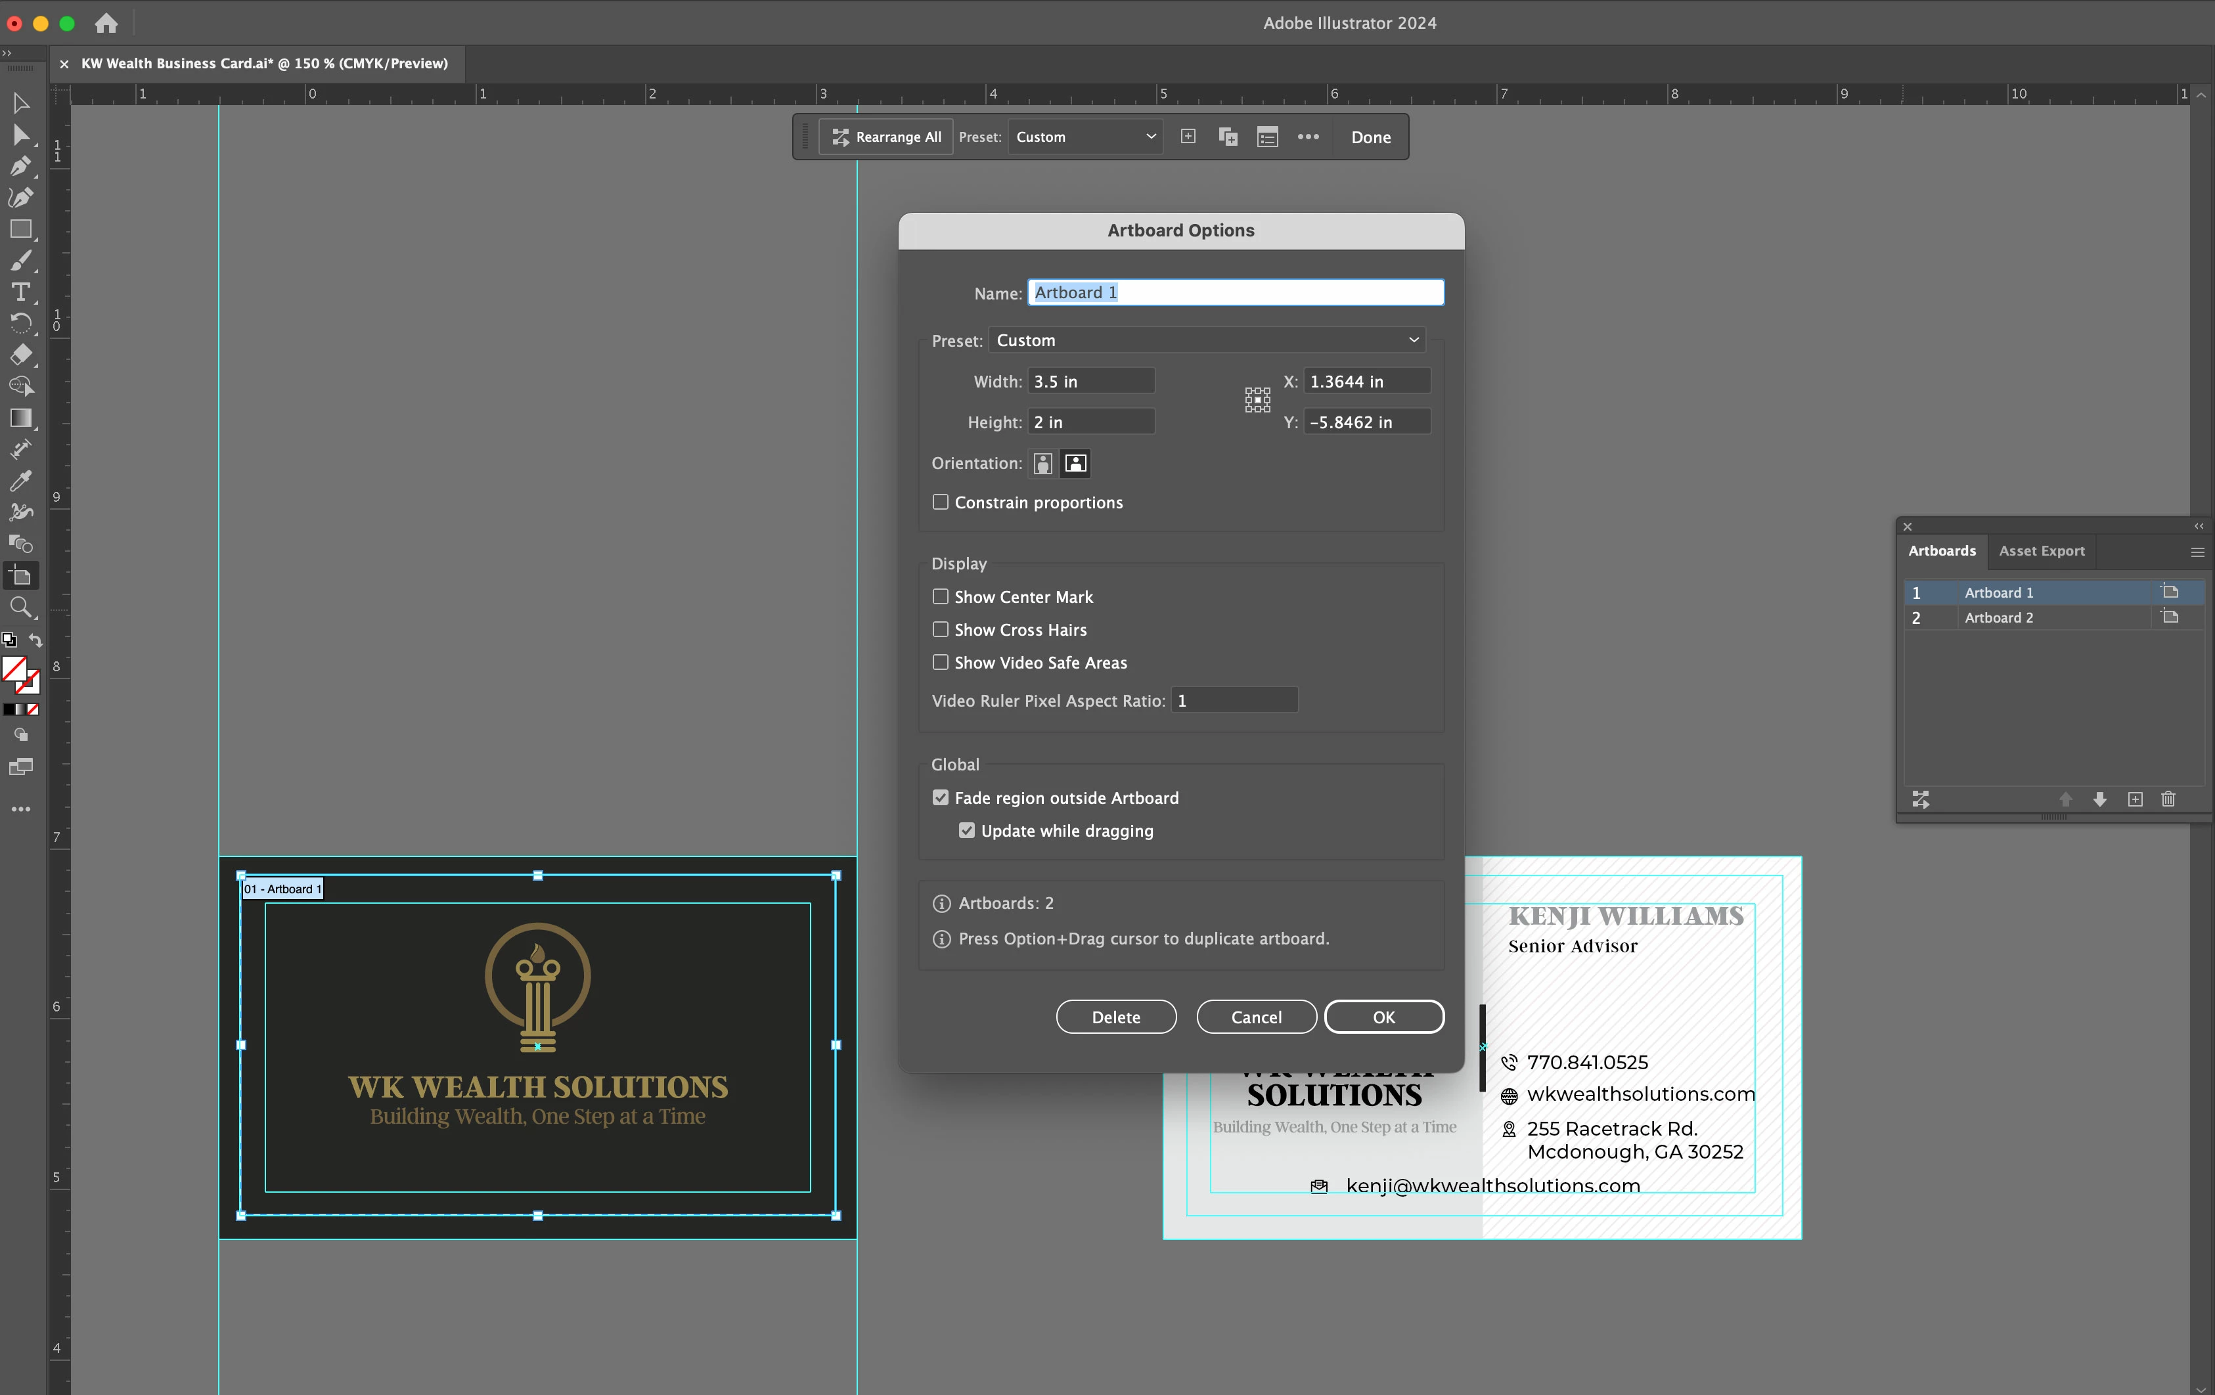
Task: Switch to the Asset Export tab
Action: coord(2041,551)
